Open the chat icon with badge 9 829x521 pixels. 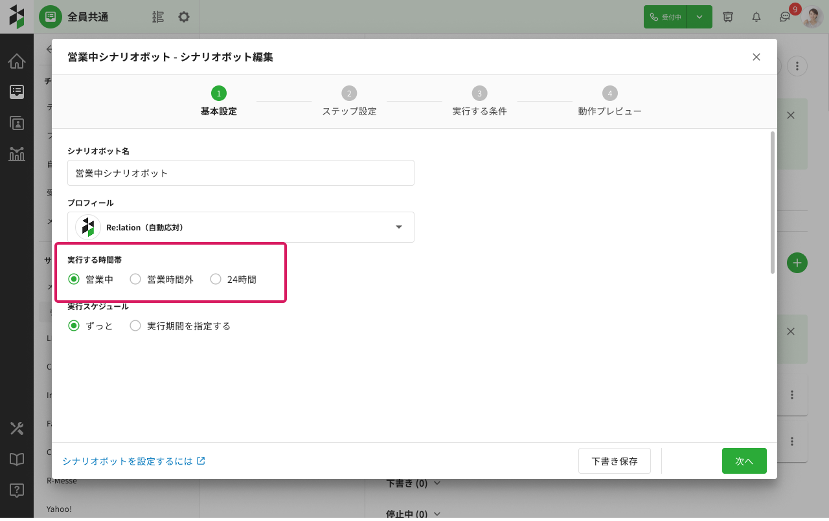pos(784,17)
